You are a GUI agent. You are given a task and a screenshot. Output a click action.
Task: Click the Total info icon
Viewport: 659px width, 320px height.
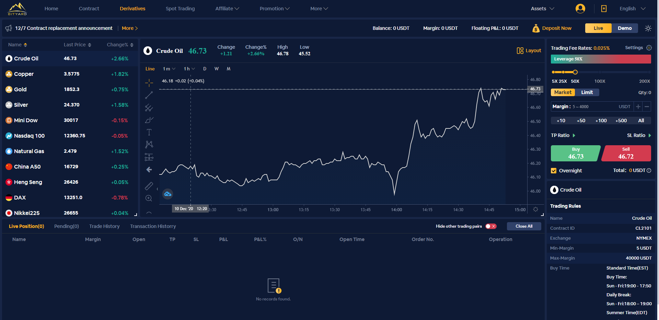[649, 171]
